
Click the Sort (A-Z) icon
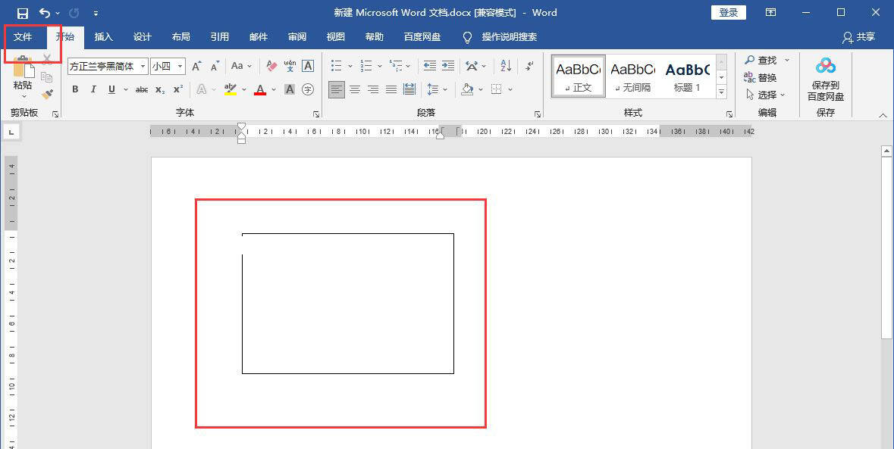507,67
